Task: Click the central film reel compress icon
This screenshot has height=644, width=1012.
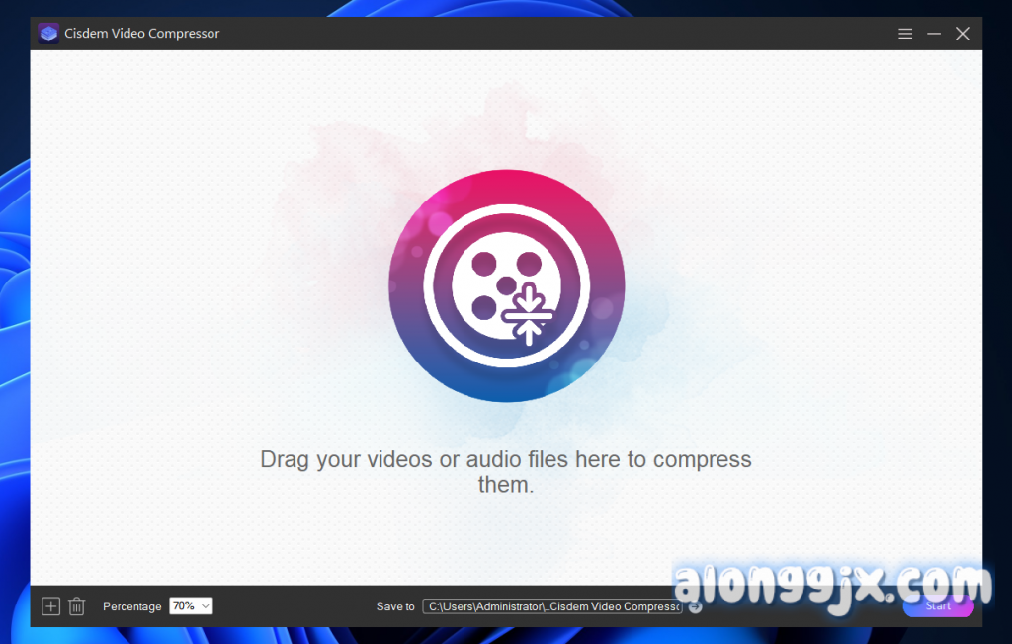Action: [x=506, y=285]
